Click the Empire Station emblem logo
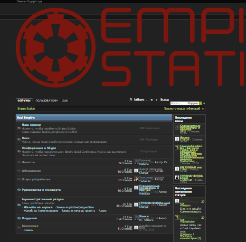Viewport: 246px width, 242px height. point(56,47)
